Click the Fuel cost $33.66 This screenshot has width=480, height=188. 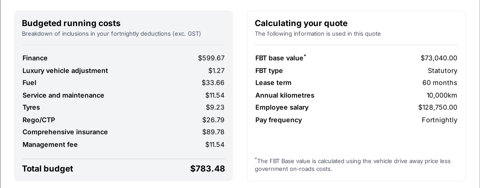(213, 82)
